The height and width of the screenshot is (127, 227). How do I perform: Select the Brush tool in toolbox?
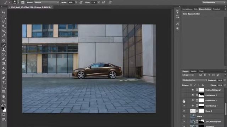[x=4, y=45]
